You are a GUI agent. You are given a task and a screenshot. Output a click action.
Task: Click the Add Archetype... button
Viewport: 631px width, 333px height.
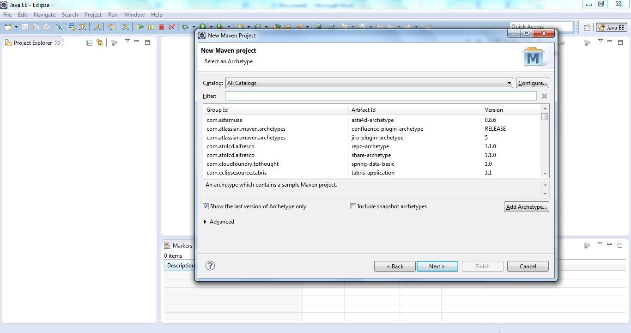point(526,207)
